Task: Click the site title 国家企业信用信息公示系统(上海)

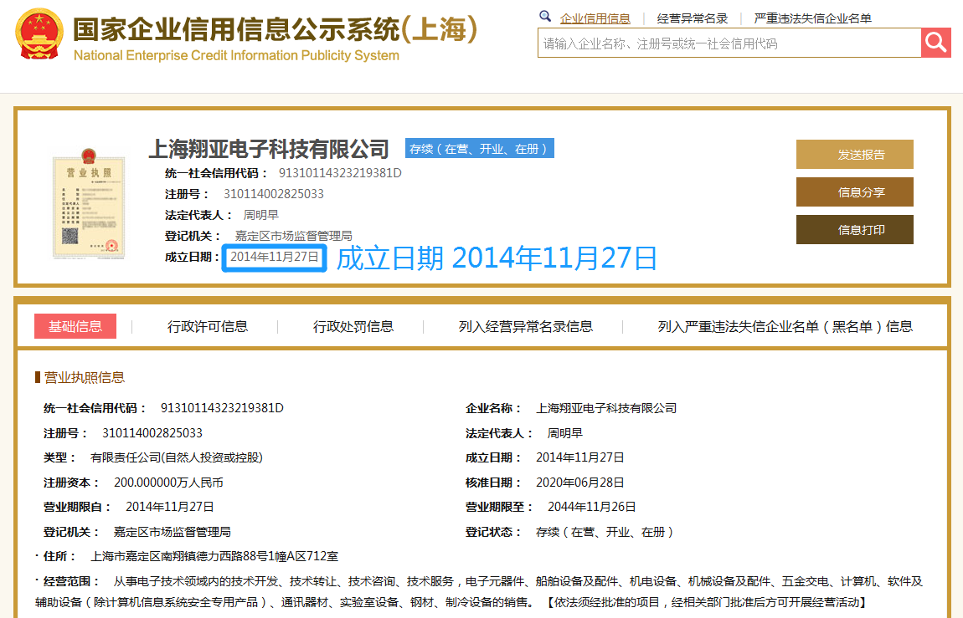Action: pyautogui.click(x=276, y=29)
